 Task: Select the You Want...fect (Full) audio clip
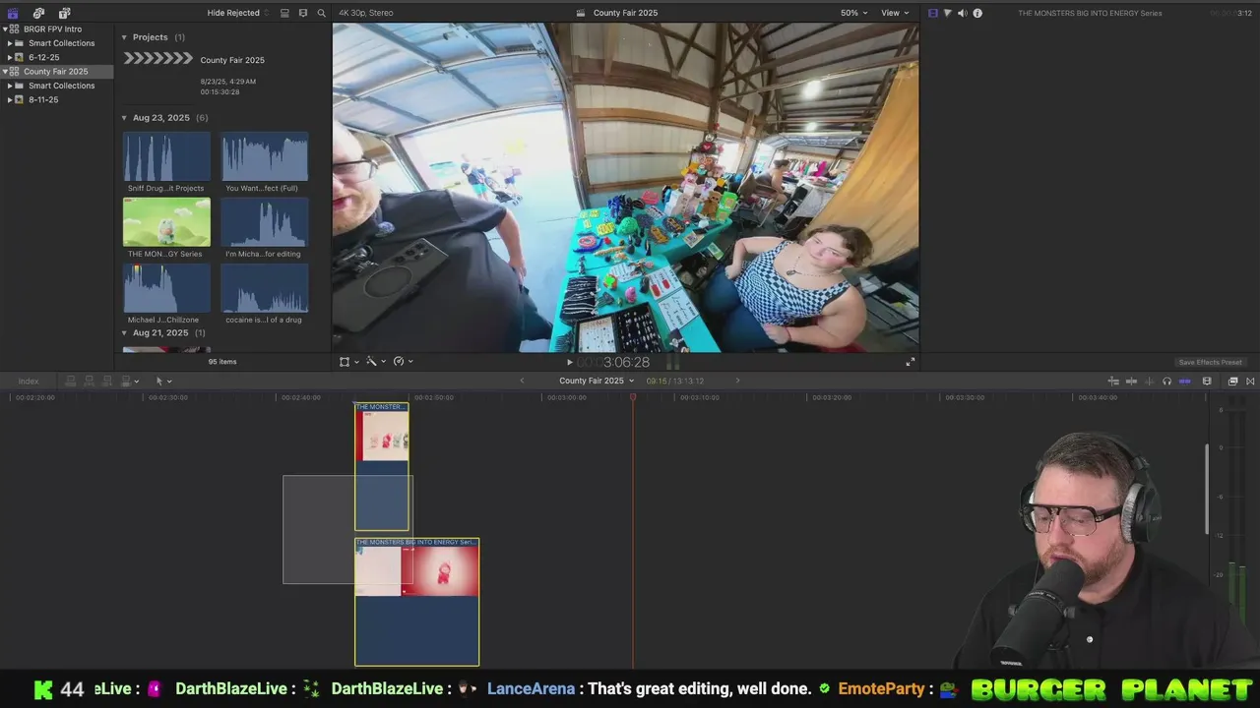tap(264, 157)
